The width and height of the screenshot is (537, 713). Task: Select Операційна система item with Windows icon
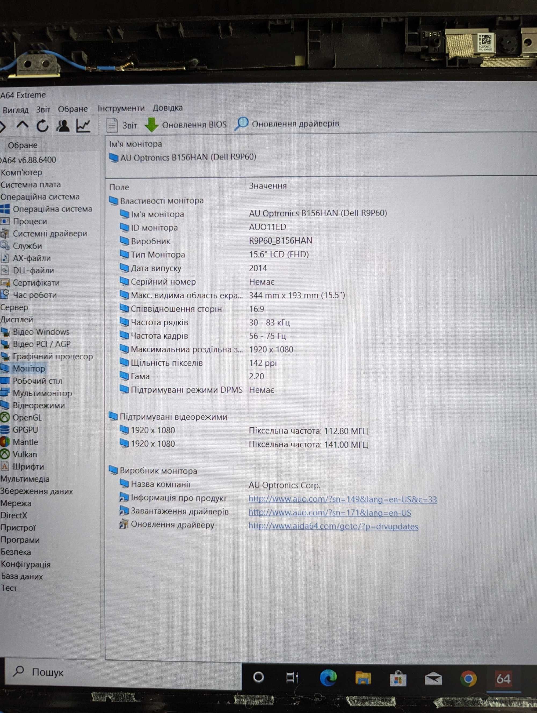tap(47, 209)
